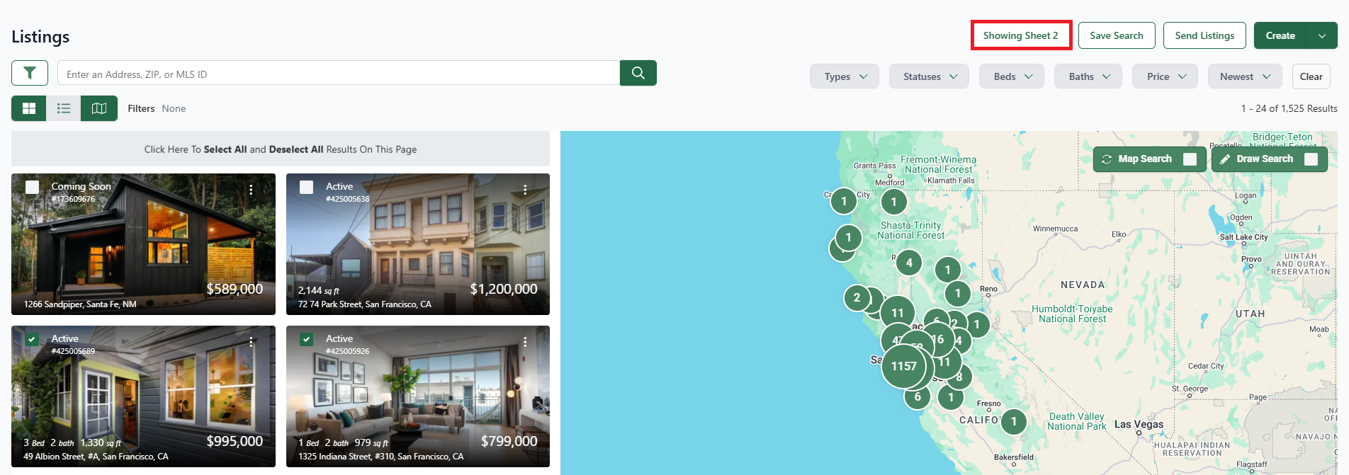This screenshot has height=475, width=1349.
Task: Open the Statuses dropdown
Action: pos(929,76)
